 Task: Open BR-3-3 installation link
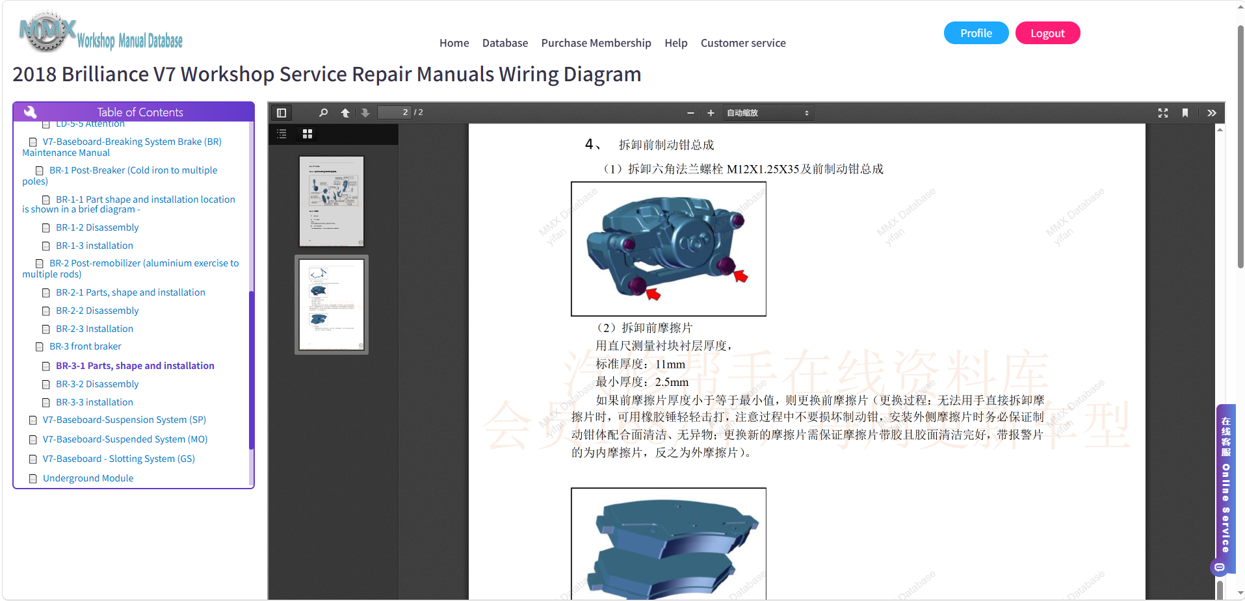click(94, 402)
